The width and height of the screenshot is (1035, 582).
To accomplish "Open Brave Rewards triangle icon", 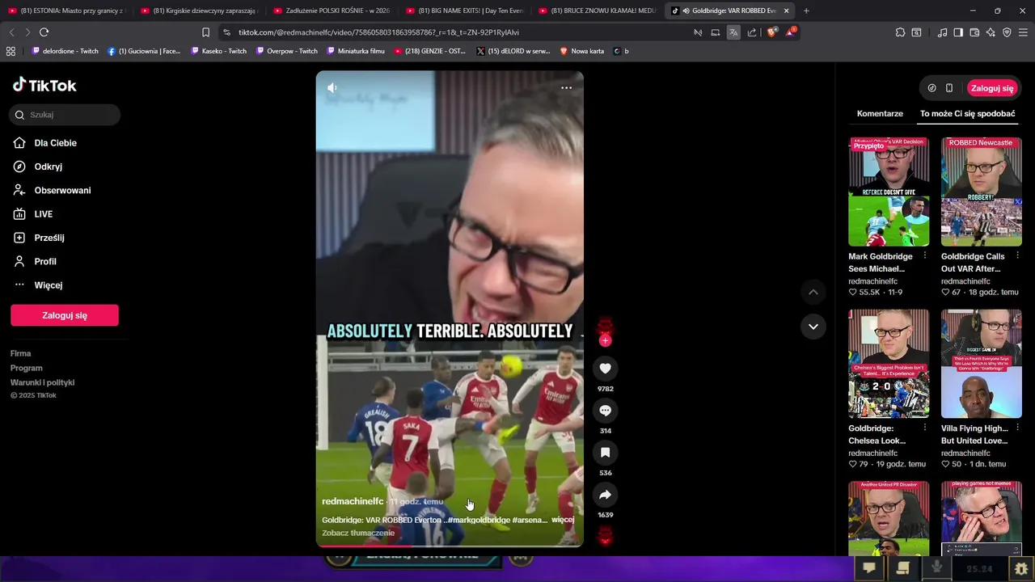I will pos(791,32).
